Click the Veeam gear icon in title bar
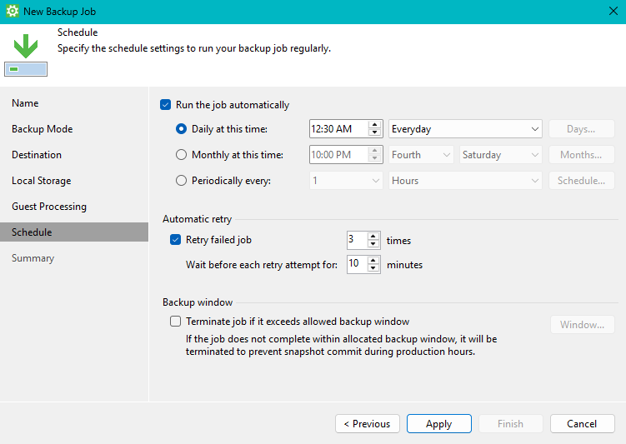 13,12
